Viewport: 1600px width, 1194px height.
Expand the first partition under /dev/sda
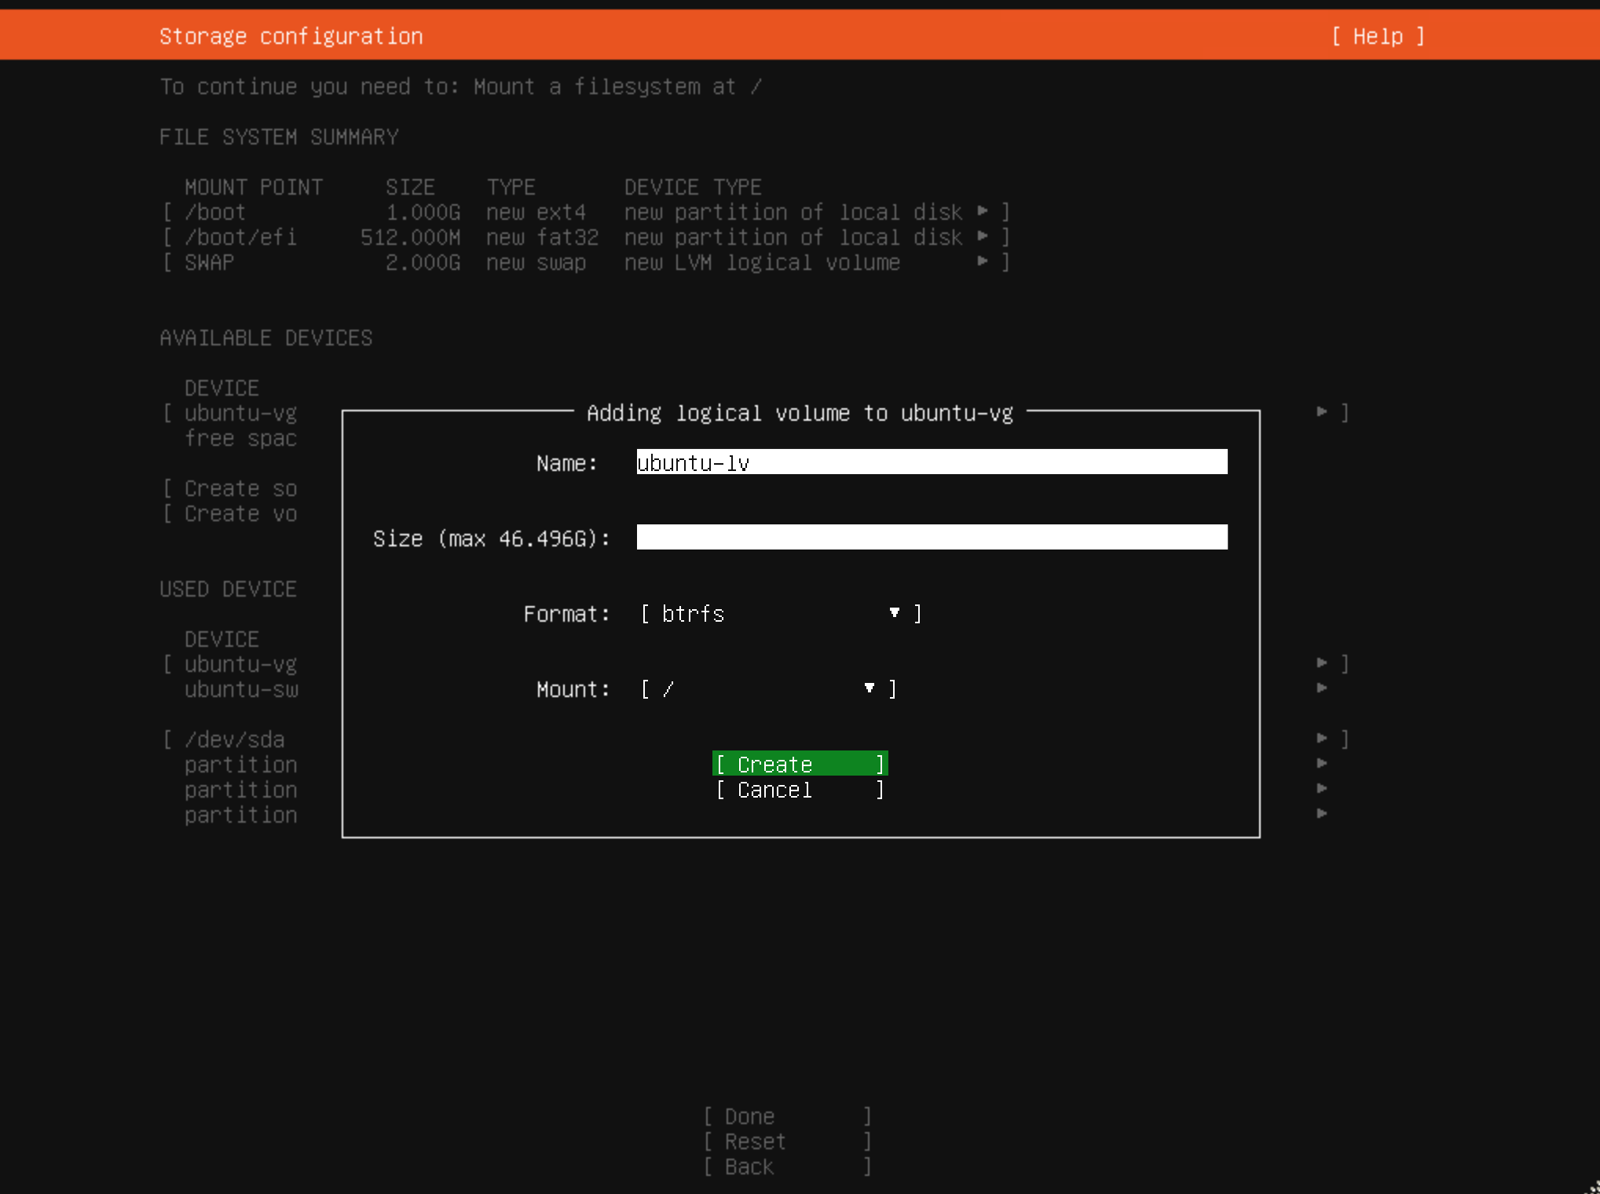coord(1324,763)
